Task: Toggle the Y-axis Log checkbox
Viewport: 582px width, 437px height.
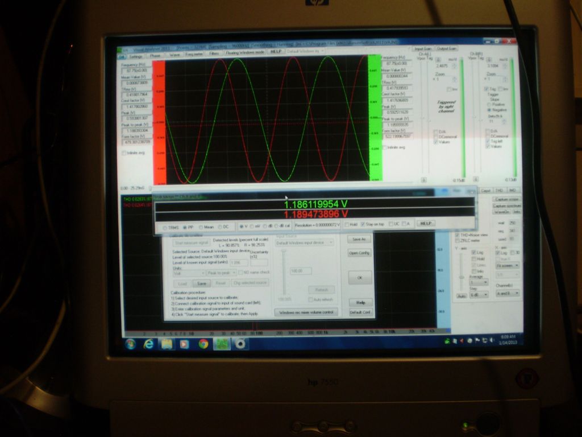Action: [x=473, y=253]
